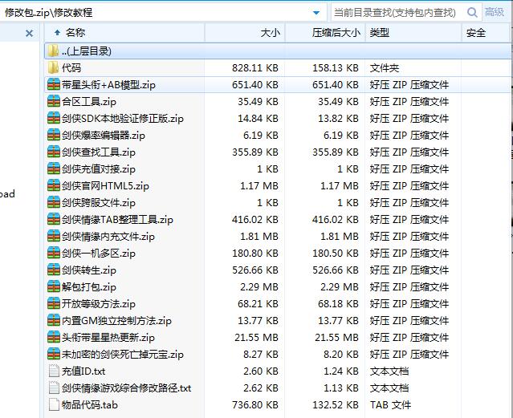
Task: Sort by the 名称 column header
Action: [x=75, y=33]
